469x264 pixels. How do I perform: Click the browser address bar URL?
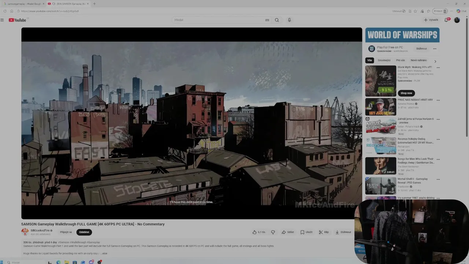50,11
